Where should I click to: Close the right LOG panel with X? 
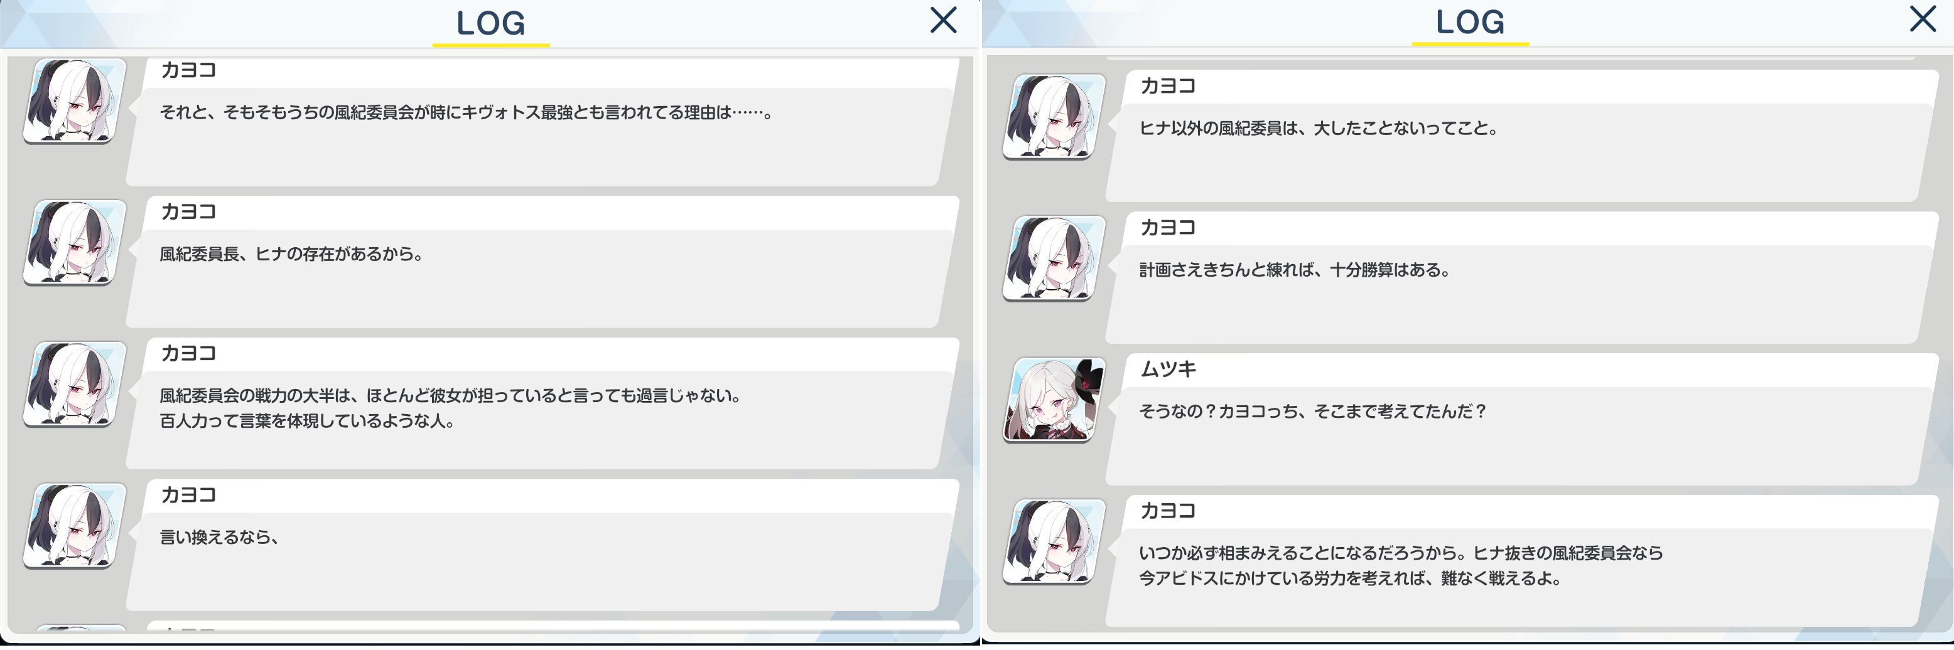coord(1922,19)
